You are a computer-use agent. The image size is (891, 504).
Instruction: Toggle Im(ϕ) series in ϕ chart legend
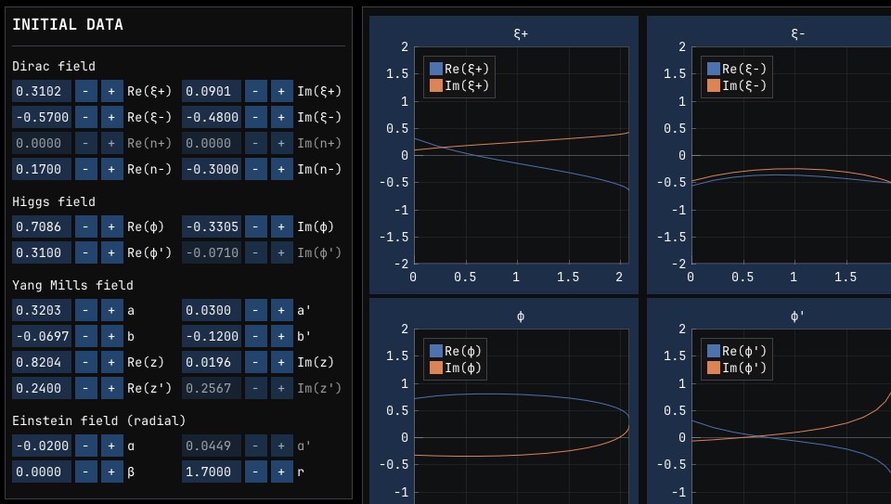click(x=456, y=368)
